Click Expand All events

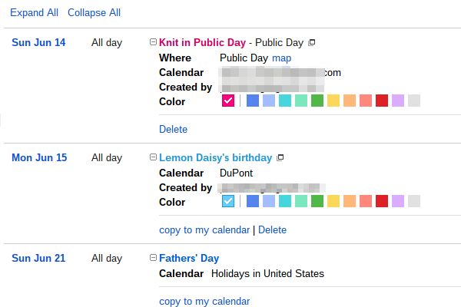[x=34, y=13]
